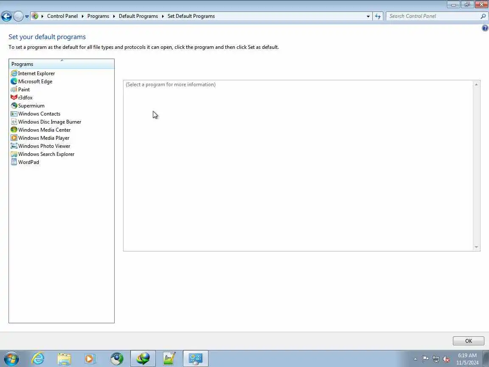Open the Internet Download Manager taskbar icon
This screenshot has width=489, height=367.
(143, 359)
